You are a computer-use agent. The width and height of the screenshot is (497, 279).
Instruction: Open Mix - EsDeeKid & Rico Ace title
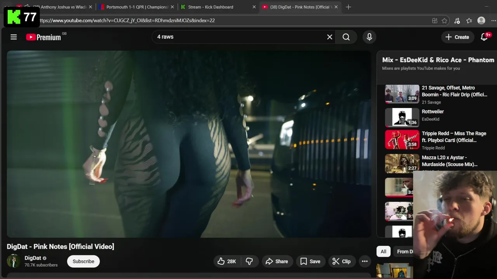438,60
